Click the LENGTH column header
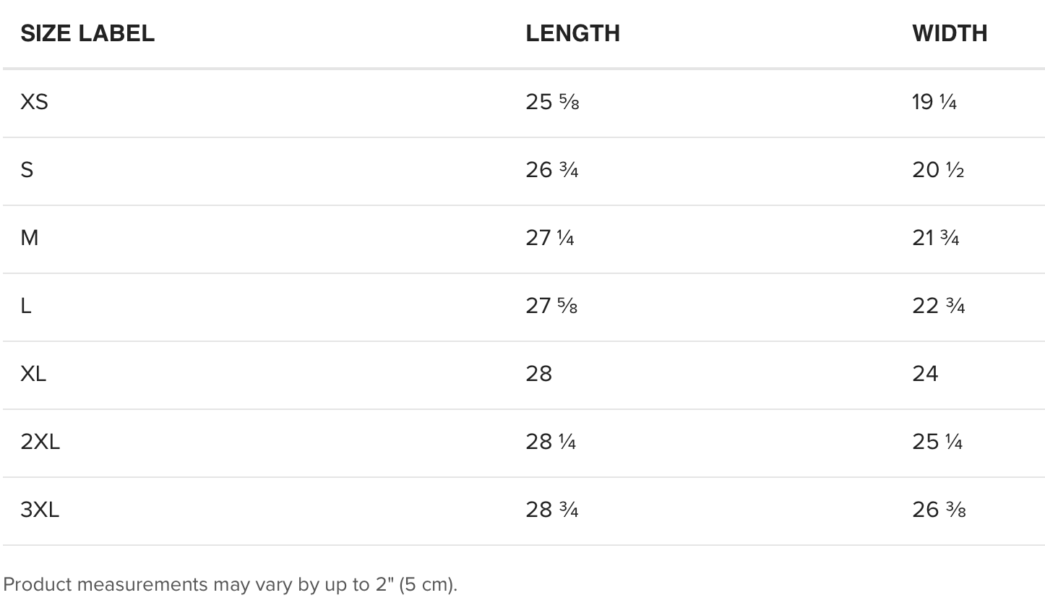This screenshot has width=1045, height=616. coord(572,33)
